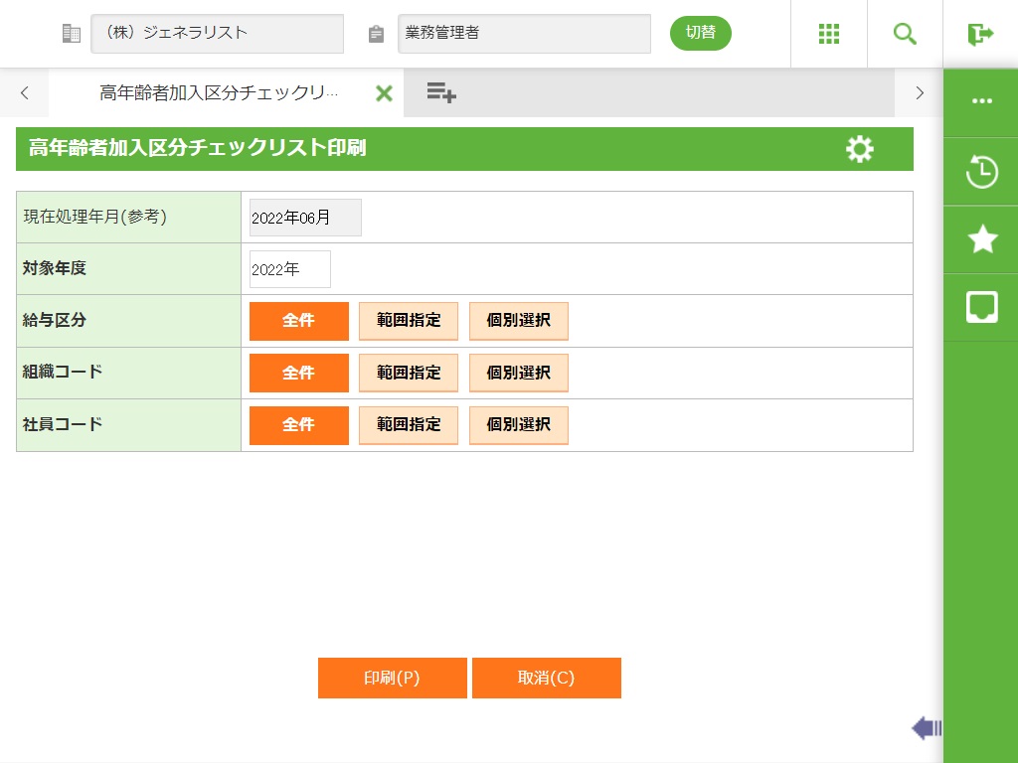Select 範囲指定 for 組織コード
Viewport: 1018px width, 763px height.
point(409,373)
